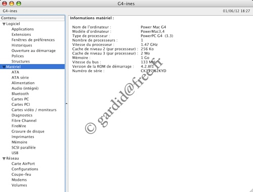
Task: Click the date '01/06/12 18:27'
Action: click(236, 11)
